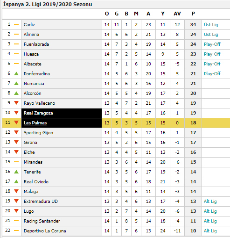Click the green up arrow beside Real Oviedo
230x238 pixels.
(16, 181)
